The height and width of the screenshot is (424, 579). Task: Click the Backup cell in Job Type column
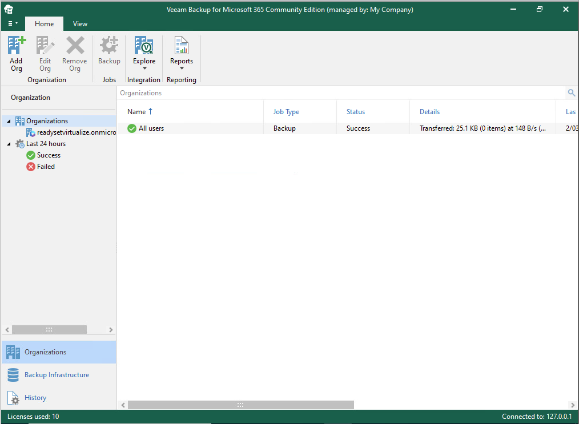(x=284, y=128)
